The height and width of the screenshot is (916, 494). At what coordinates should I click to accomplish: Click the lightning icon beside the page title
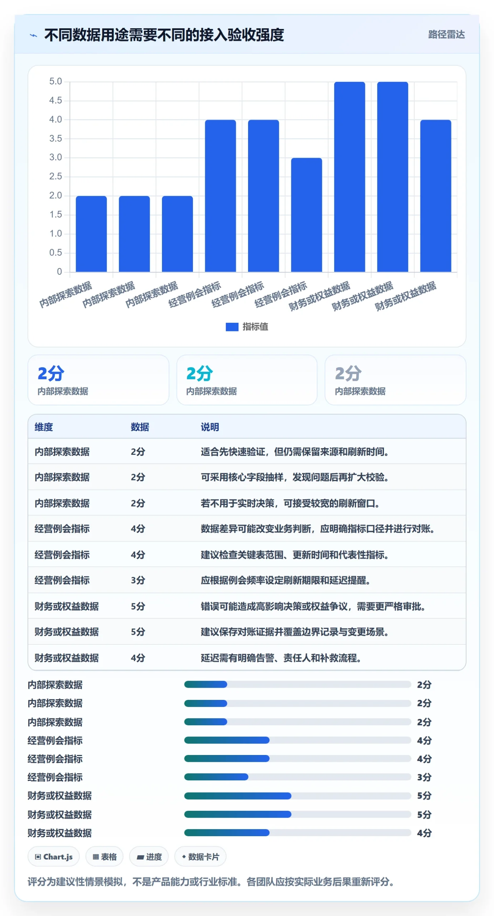point(33,35)
